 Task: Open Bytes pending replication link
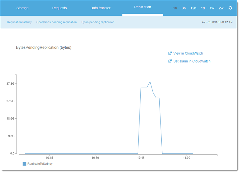pos(98,22)
